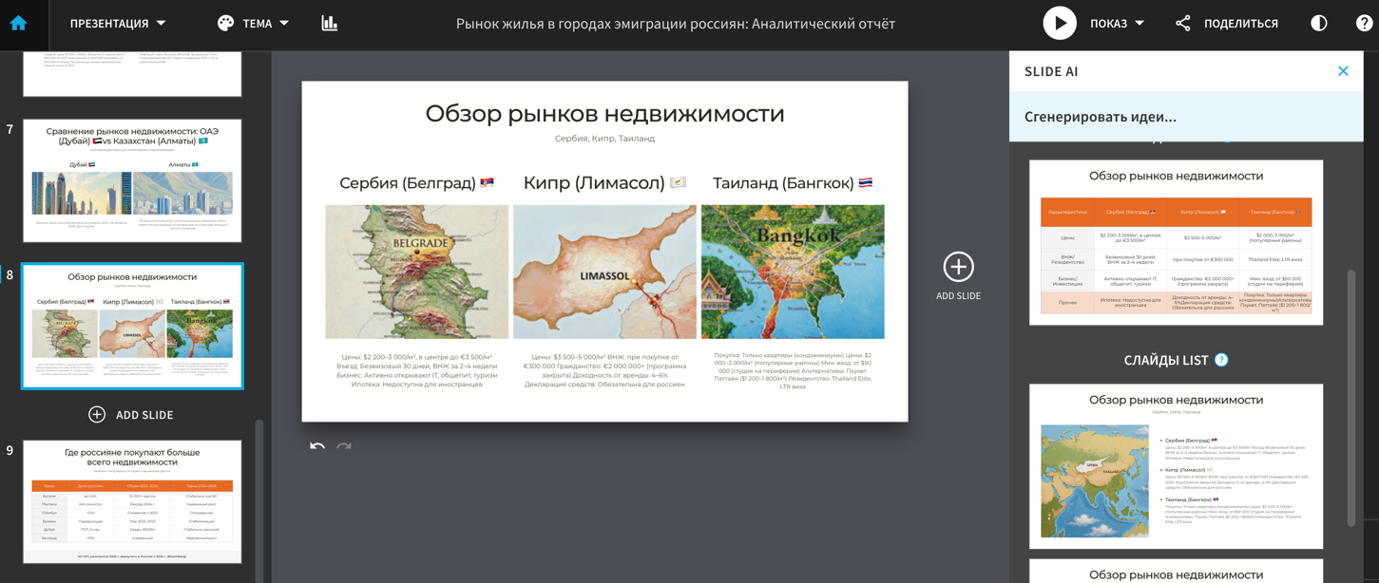Undo the last action

point(317,445)
